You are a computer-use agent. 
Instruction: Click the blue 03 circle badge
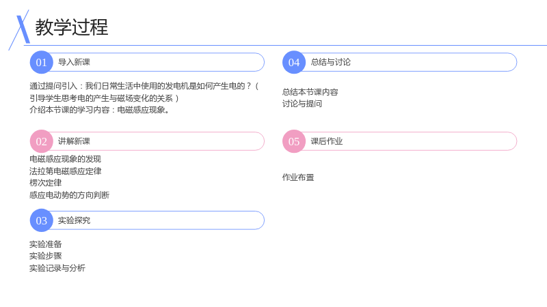(x=42, y=220)
